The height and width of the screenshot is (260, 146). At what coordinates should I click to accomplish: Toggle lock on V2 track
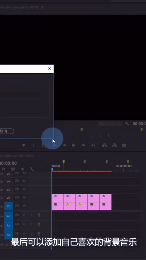pos(1,198)
